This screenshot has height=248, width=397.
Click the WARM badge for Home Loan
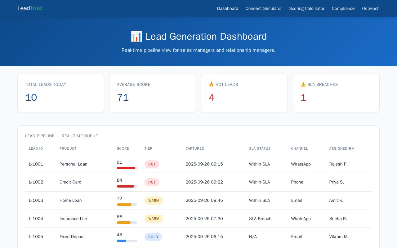(154, 201)
